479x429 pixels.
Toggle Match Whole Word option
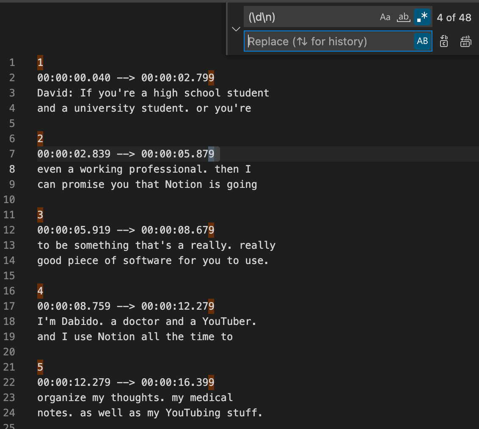pos(403,17)
